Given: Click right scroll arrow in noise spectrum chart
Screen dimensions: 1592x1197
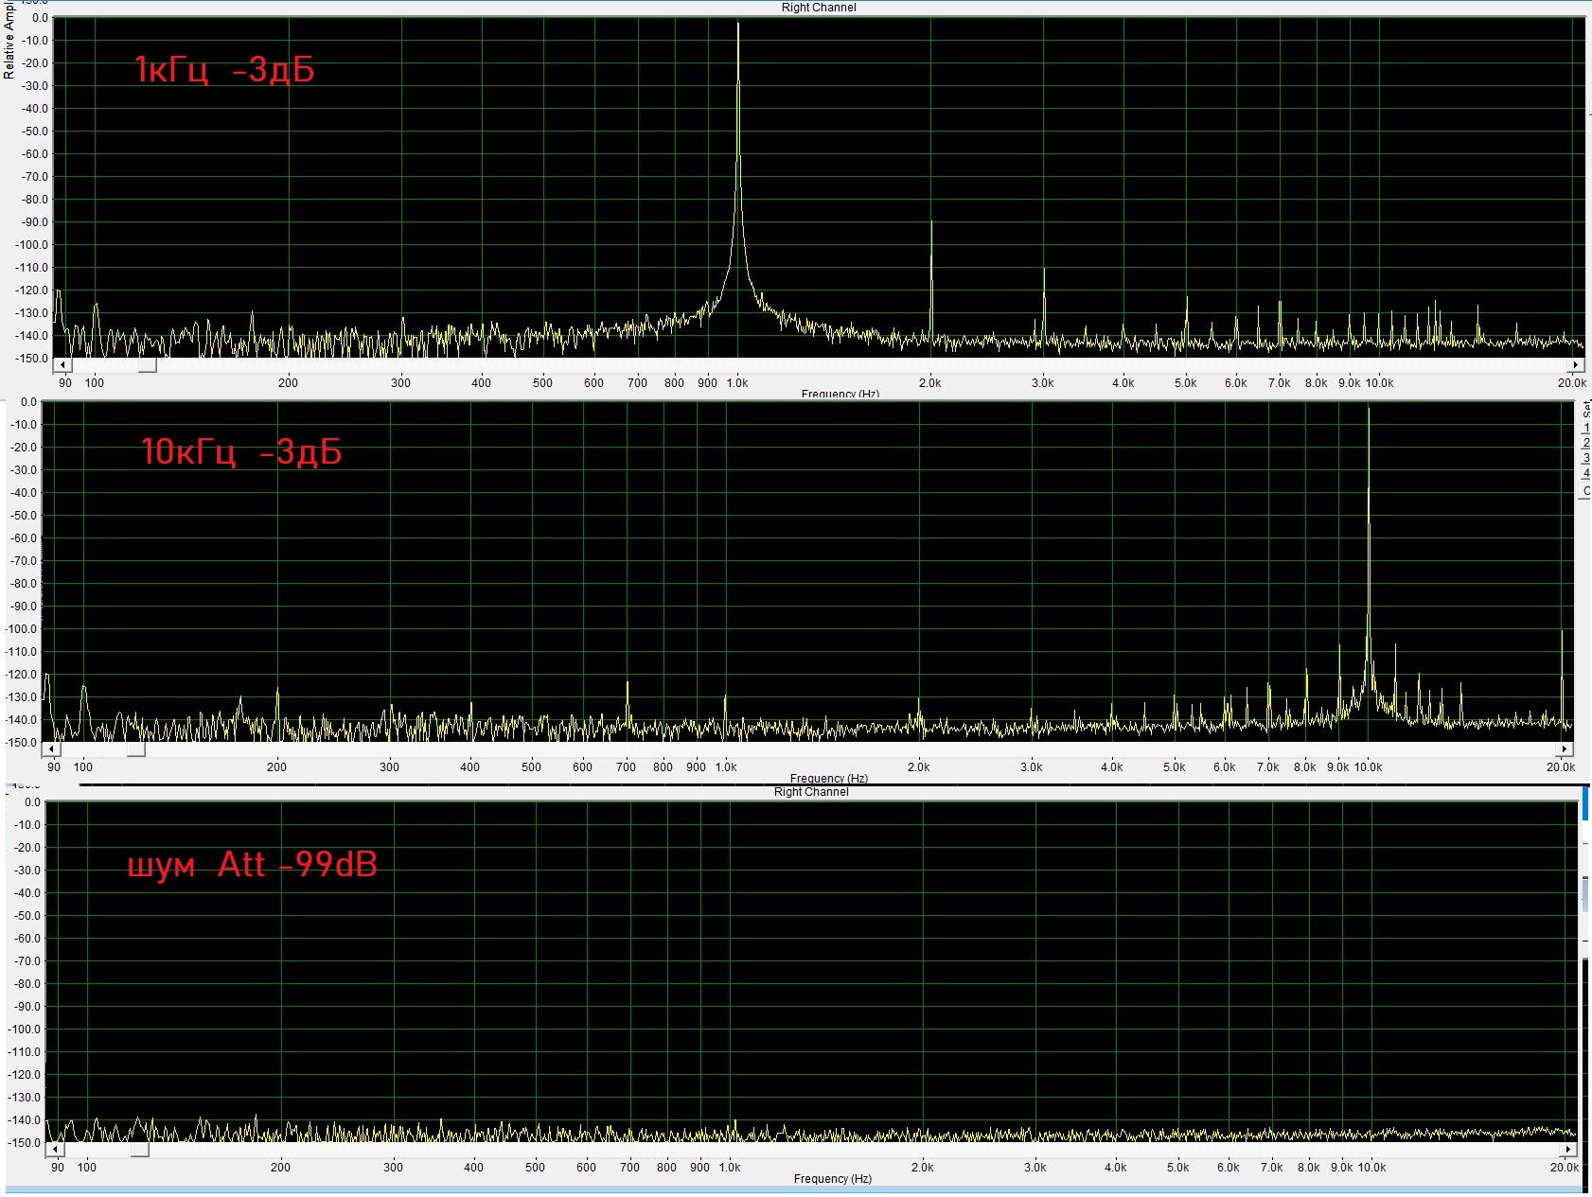Looking at the screenshot, I should [x=1568, y=1150].
